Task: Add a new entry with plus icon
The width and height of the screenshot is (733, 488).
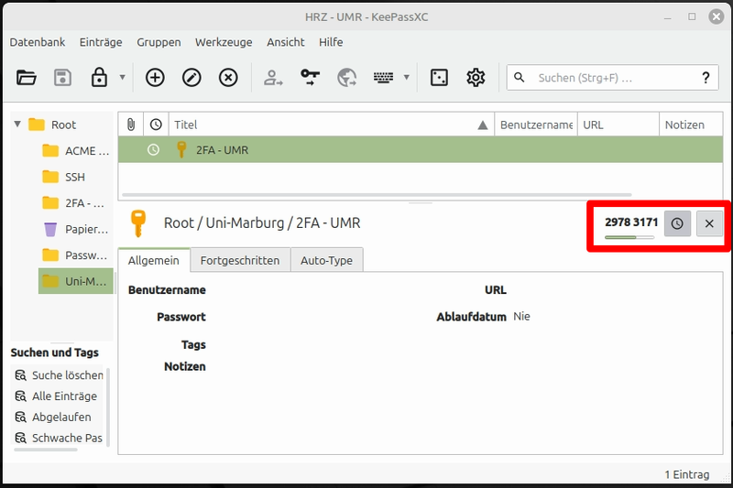Action: point(155,78)
